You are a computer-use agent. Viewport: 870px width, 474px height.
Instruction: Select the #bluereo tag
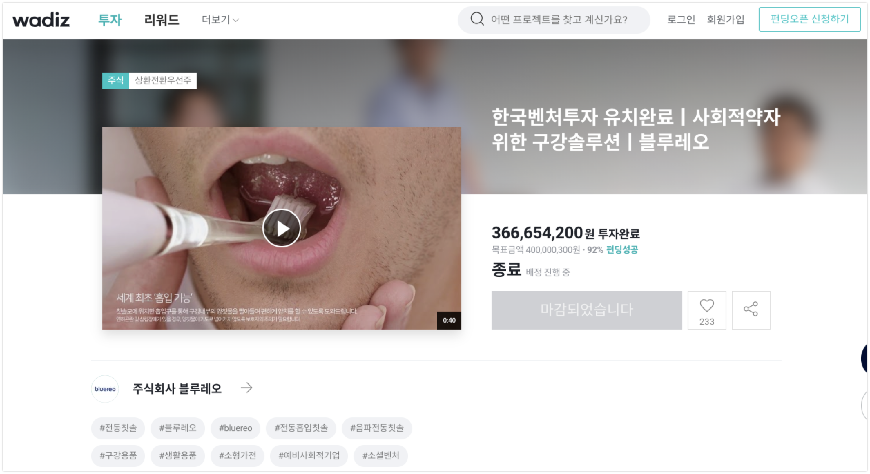tap(235, 428)
